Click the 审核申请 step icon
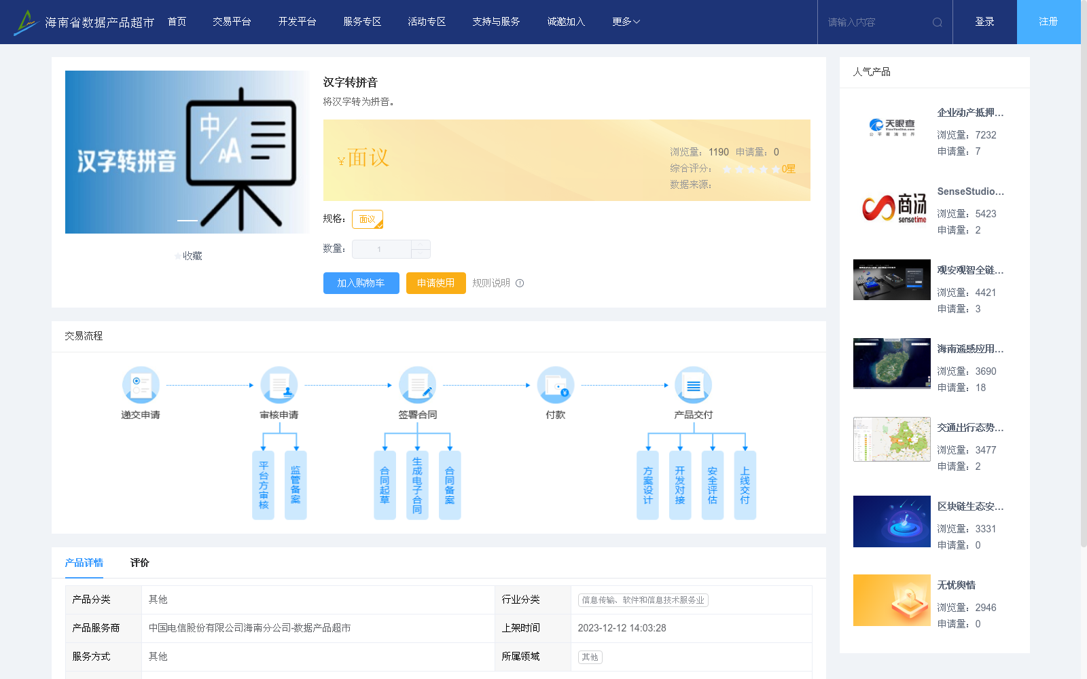This screenshot has width=1087, height=679. pyautogui.click(x=279, y=385)
